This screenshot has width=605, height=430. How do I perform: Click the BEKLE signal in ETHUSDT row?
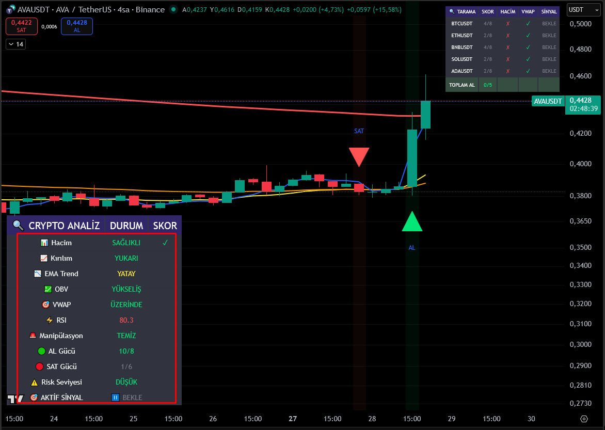click(549, 36)
